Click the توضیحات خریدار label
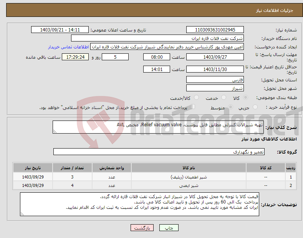The image size is (303, 238). click(279, 204)
